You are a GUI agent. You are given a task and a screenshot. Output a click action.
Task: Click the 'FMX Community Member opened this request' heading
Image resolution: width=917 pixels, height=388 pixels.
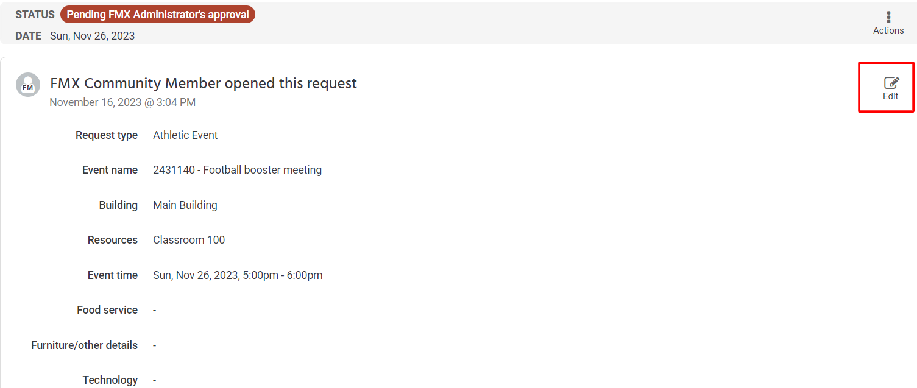pyautogui.click(x=203, y=83)
